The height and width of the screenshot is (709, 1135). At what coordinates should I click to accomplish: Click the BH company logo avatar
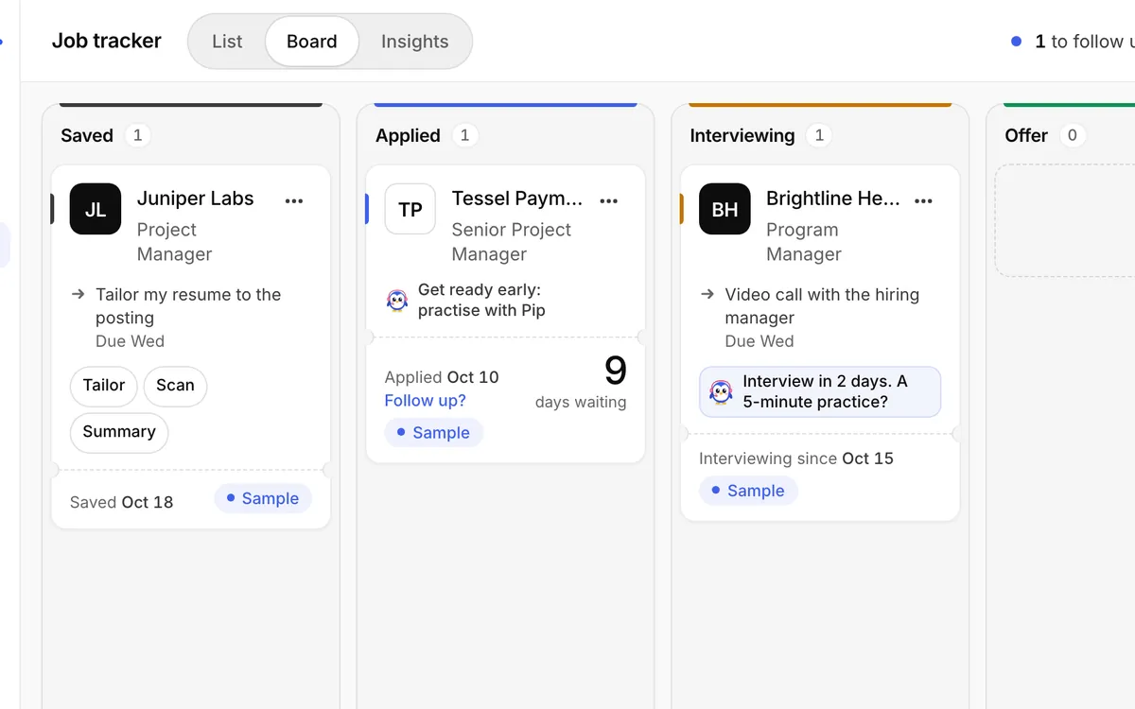pos(725,209)
